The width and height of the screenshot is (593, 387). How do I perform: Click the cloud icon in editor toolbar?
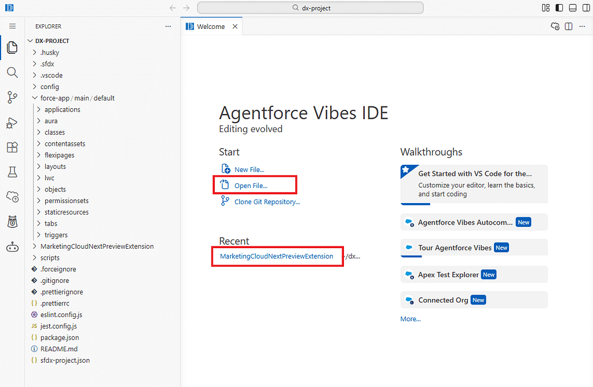[555, 27]
